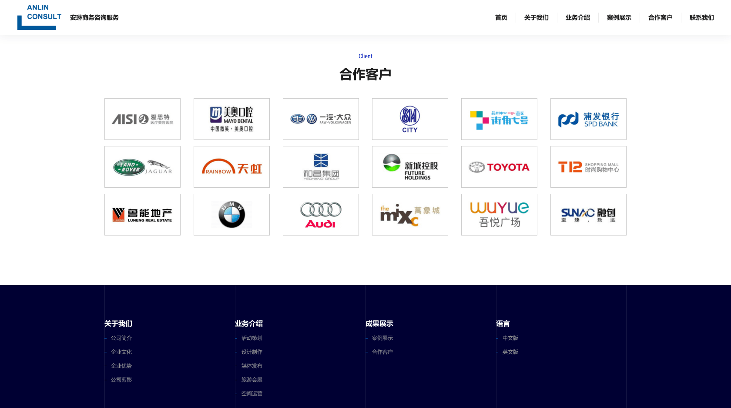Select the Sunac 融创 logo
The height and width of the screenshot is (408, 731).
pos(588,215)
